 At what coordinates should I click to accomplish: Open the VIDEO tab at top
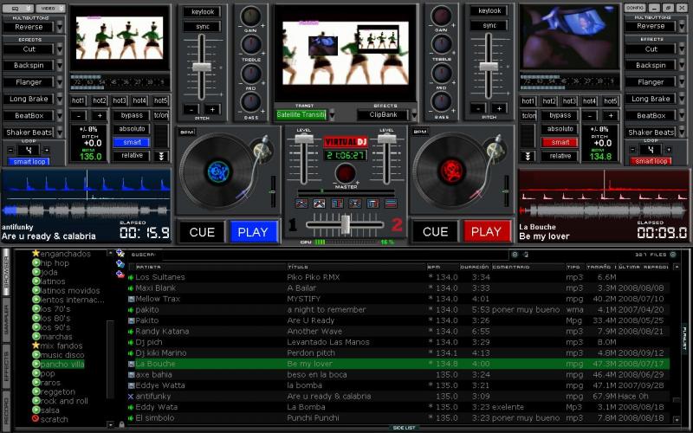(x=50, y=8)
